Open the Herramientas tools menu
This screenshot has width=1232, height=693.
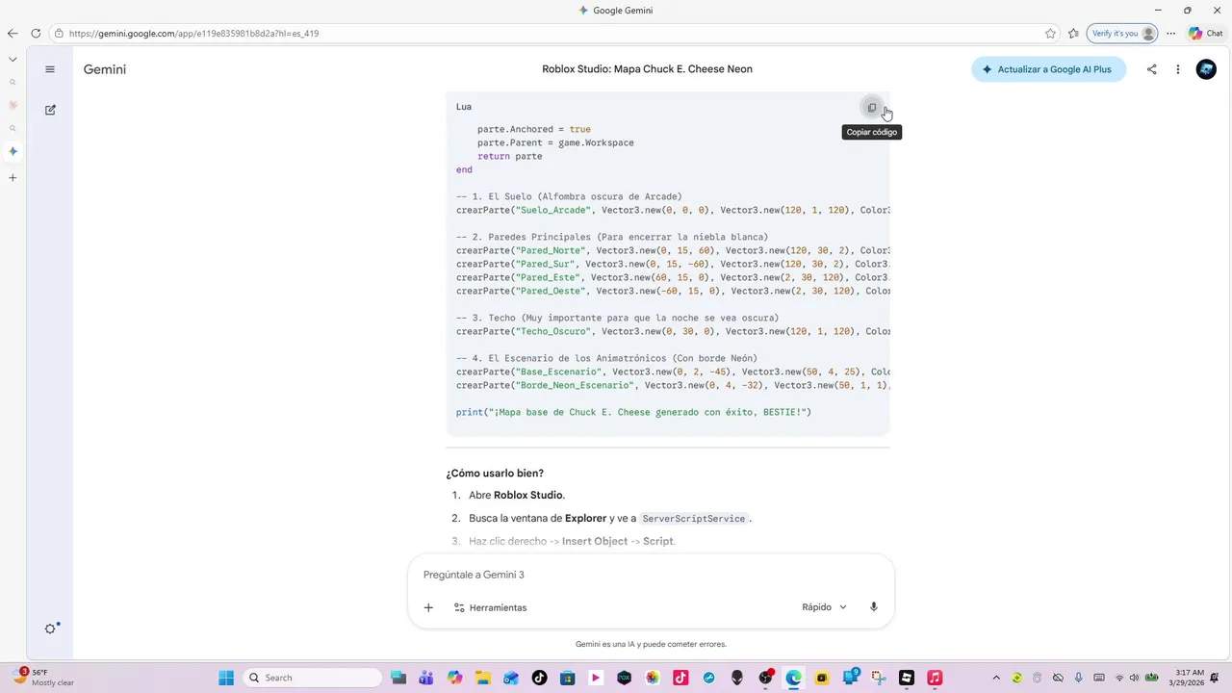[490, 607]
